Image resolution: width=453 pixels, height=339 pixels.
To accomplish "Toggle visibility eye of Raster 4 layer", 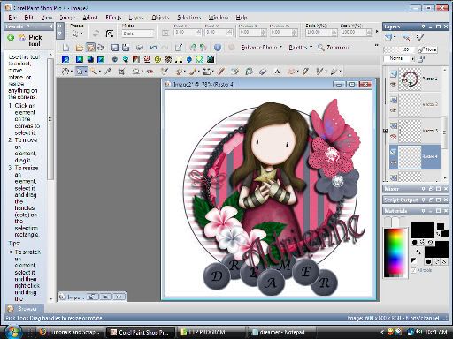I will [393, 162].
